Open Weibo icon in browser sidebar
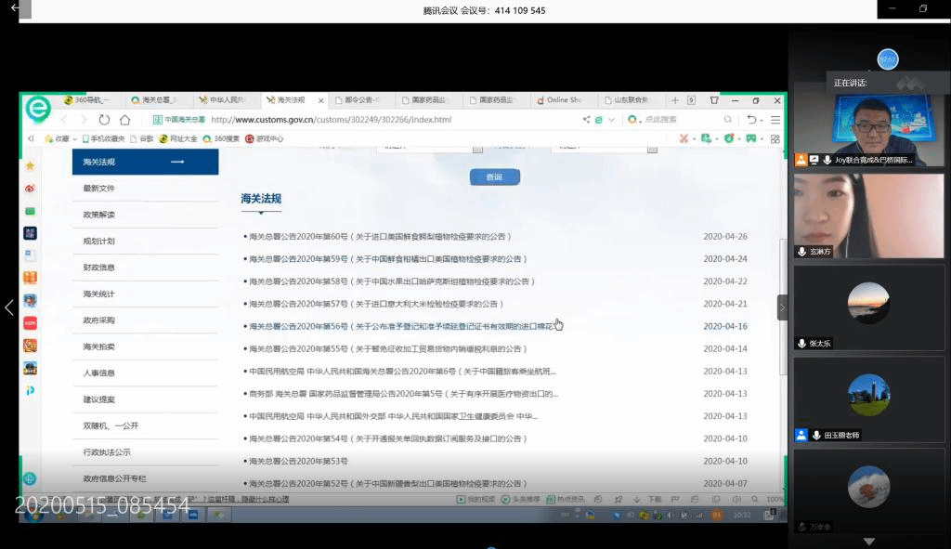 pyautogui.click(x=30, y=188)
